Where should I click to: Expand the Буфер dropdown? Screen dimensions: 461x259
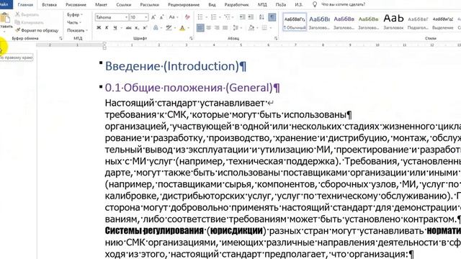click(x=75, y=14)
